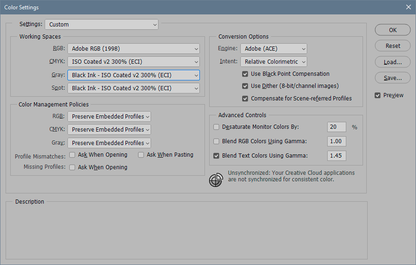Enable Blend RGB Colors Using Gamma
Viewport: 416px width, 265px height.
[x=216, y=141]
